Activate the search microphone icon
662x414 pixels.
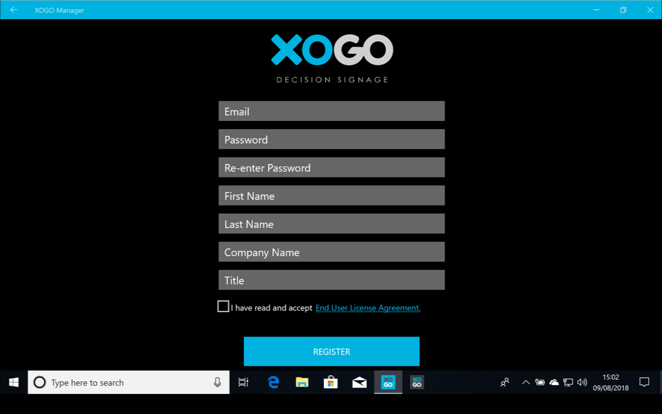[217, 382]
